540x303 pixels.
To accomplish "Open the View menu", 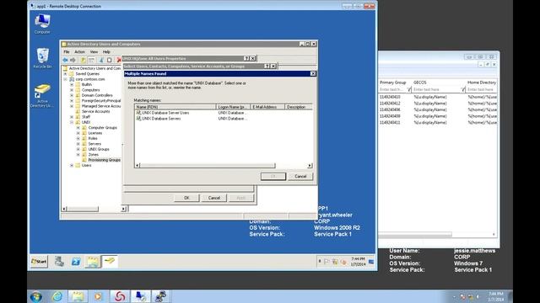I will coord(94,52).
